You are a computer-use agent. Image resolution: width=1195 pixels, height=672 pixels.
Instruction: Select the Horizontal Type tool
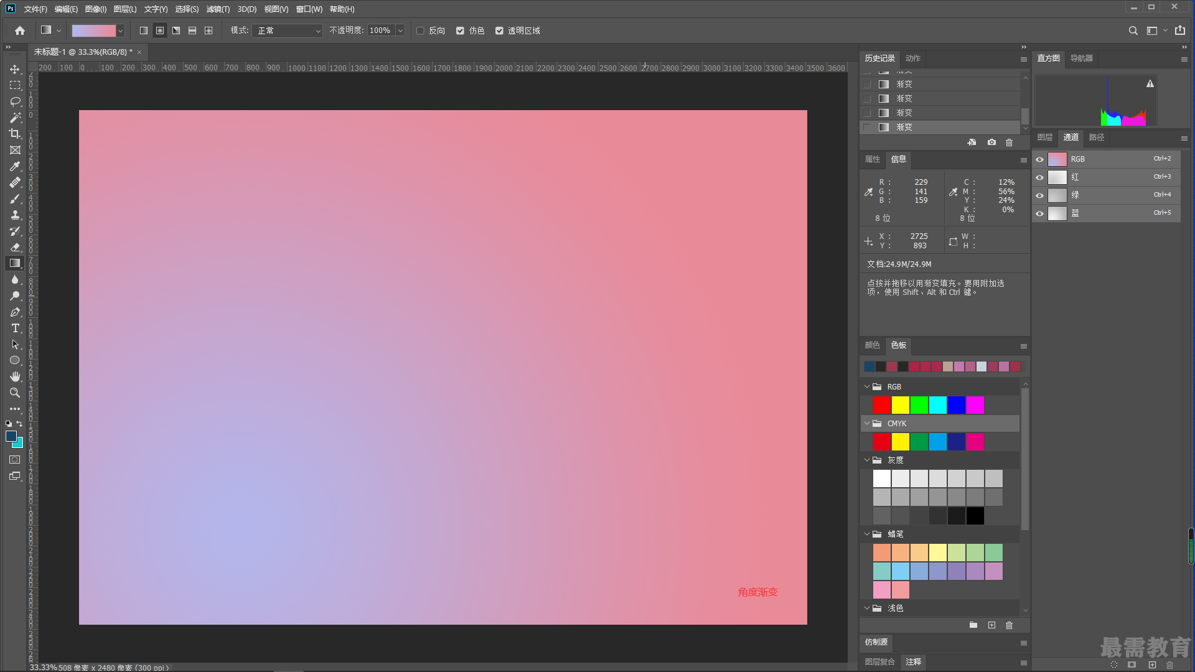click(x=15, y=328)
